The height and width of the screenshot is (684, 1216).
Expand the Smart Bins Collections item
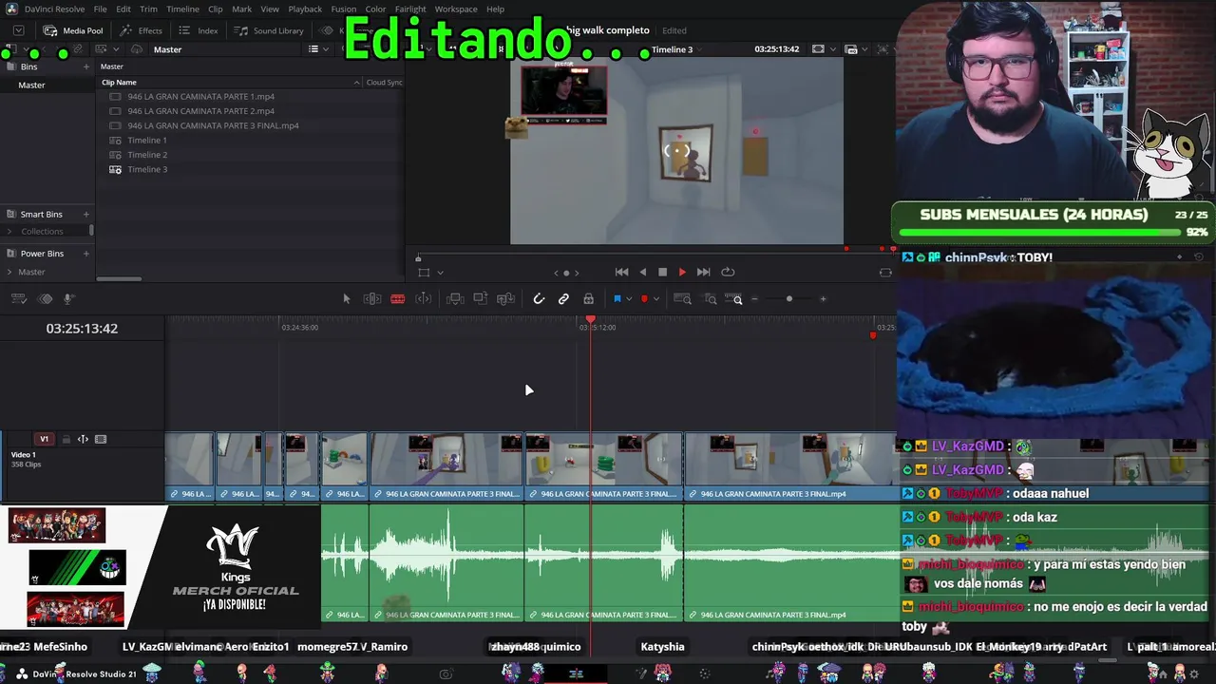[9, 232]
